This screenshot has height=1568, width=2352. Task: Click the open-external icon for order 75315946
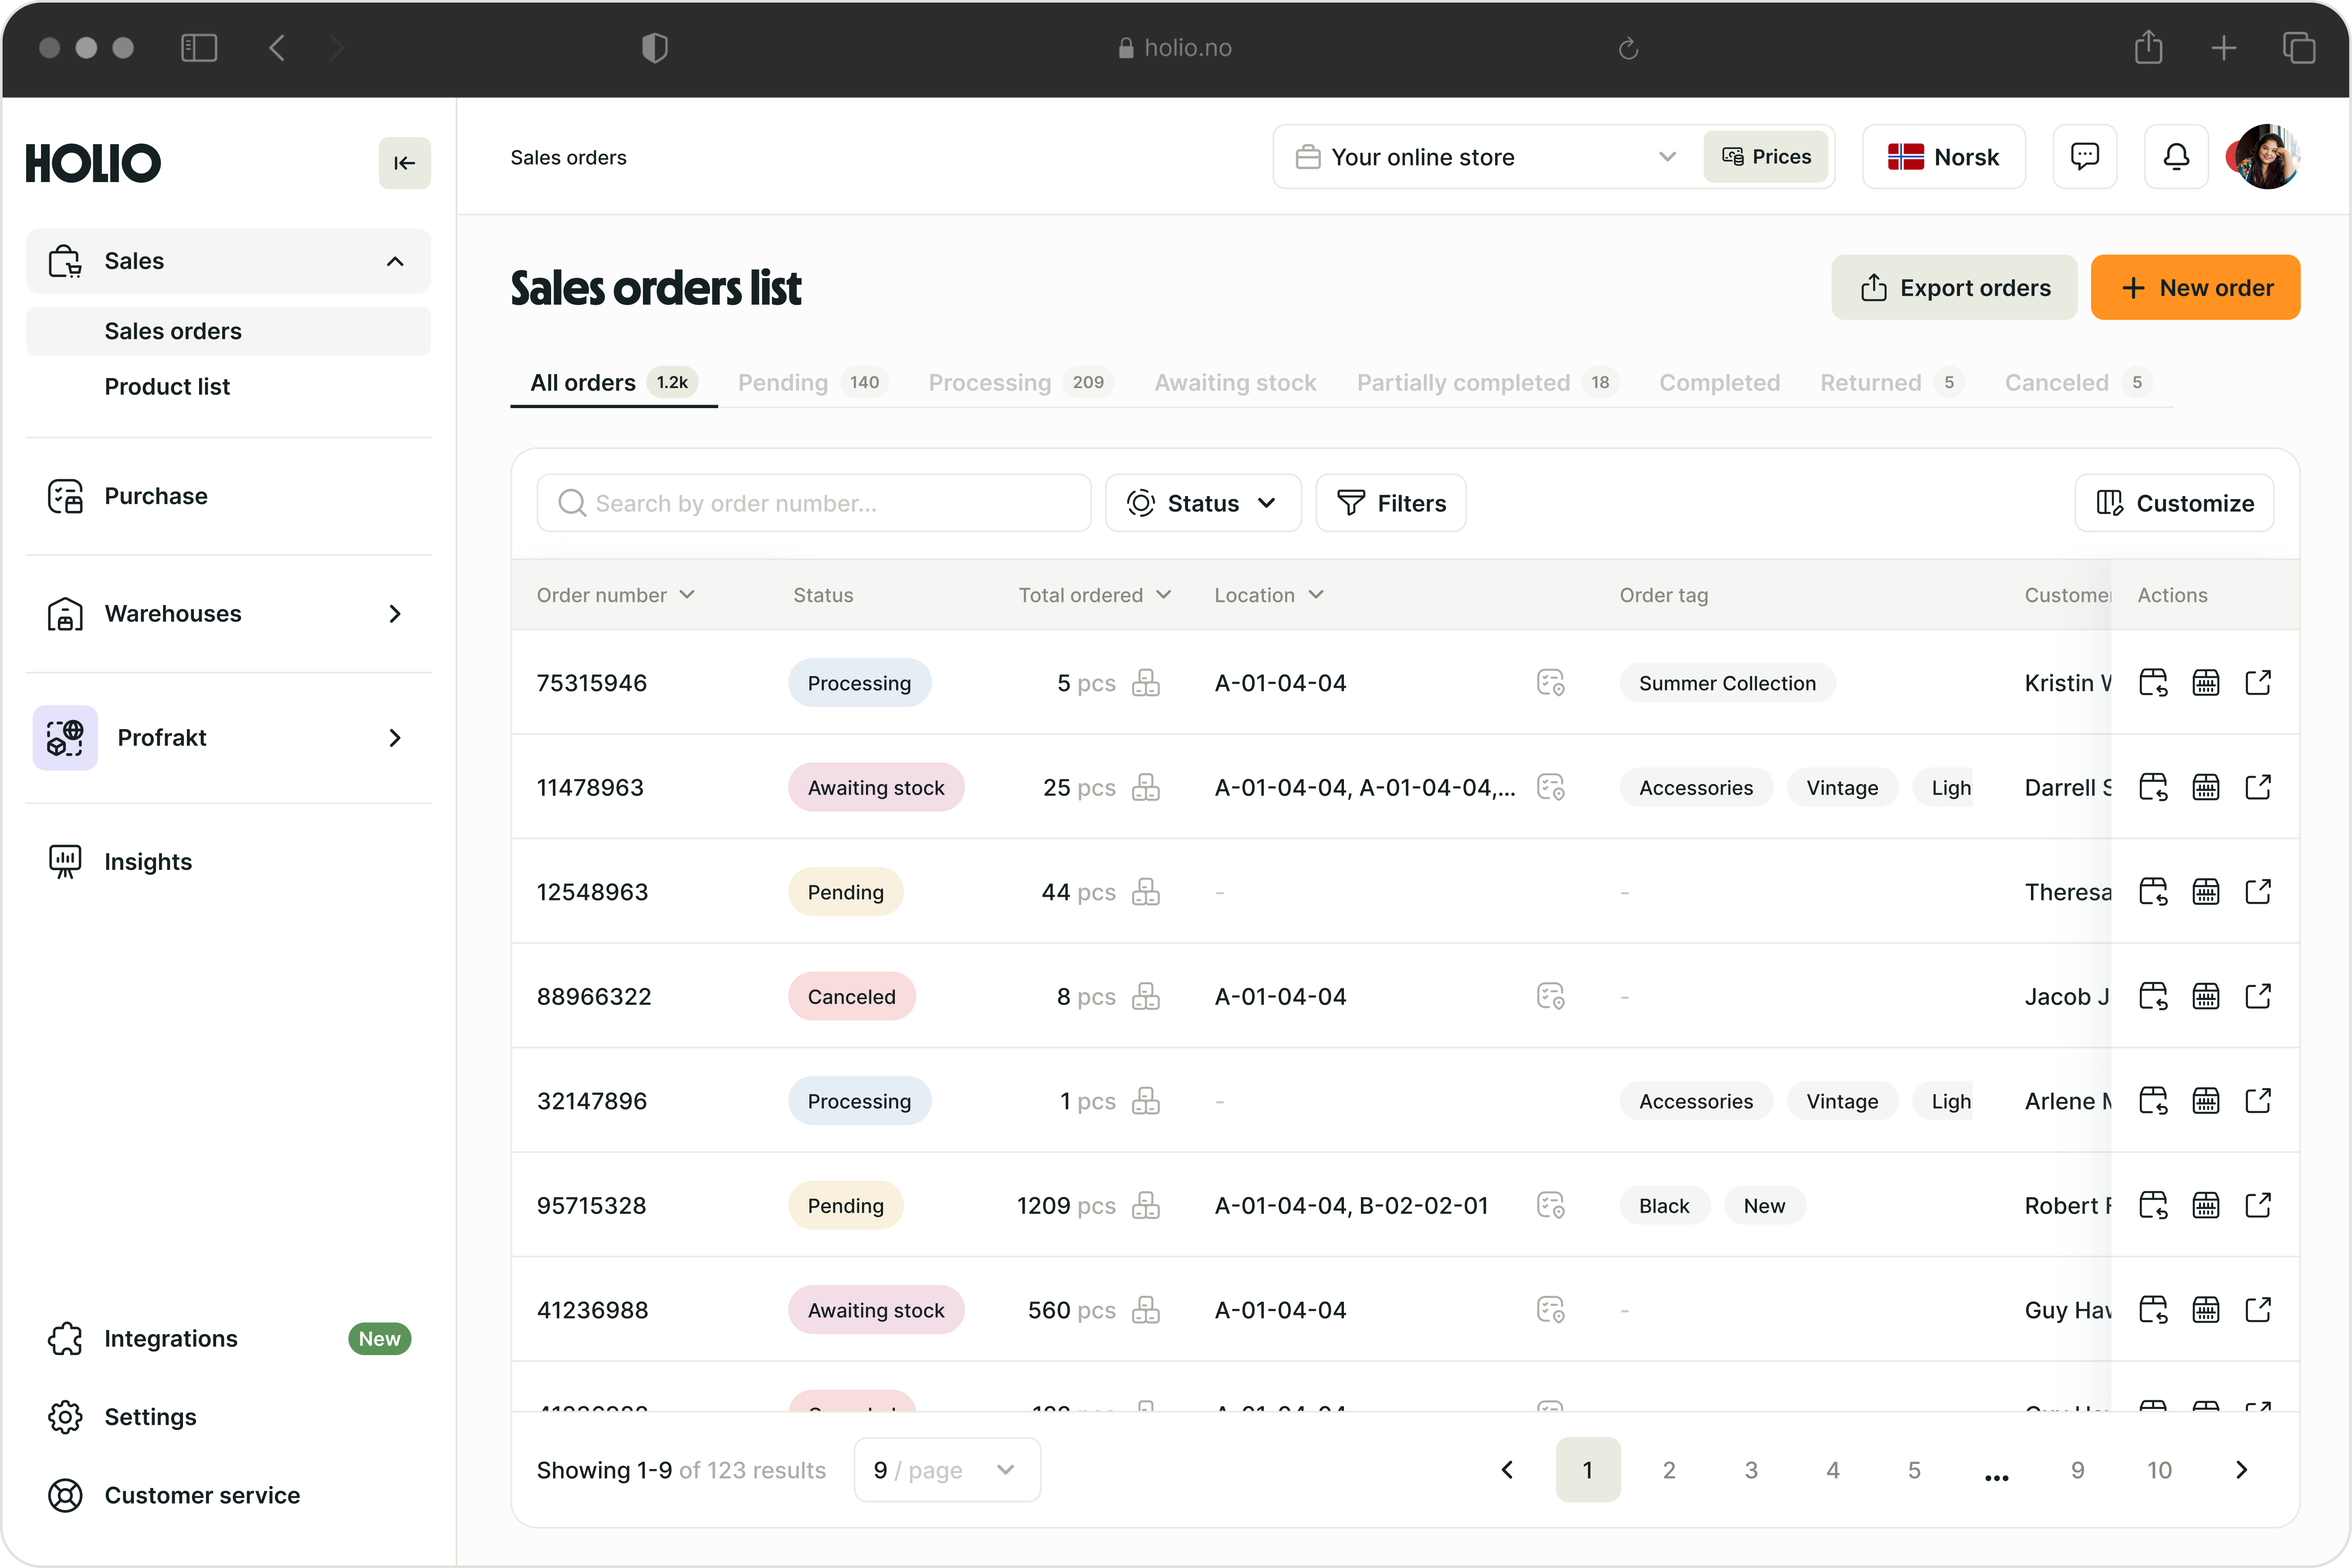click(2258, 683)
